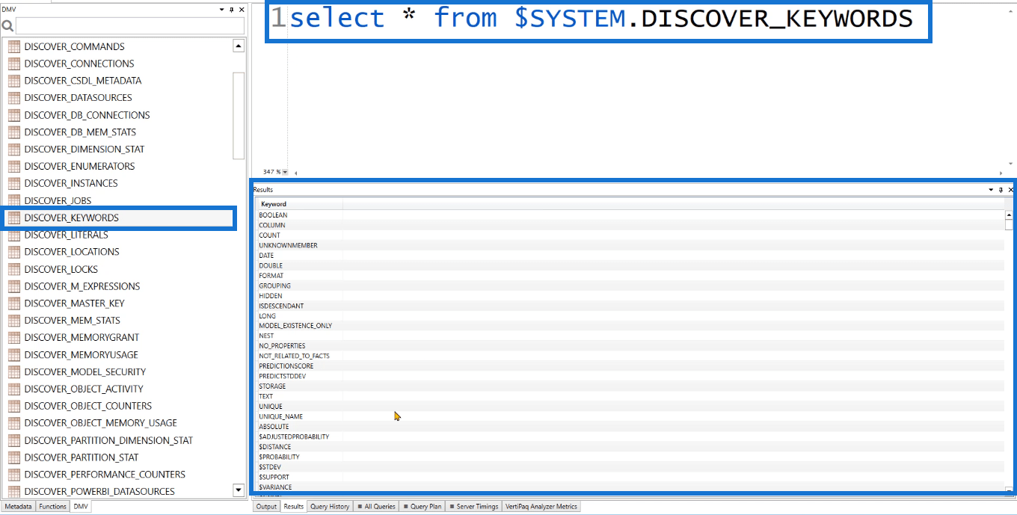This screenshot has width=1017, height=515.
Task: Click table icon next to DISCOVER_COMMANDS
Action: (14, 46)
